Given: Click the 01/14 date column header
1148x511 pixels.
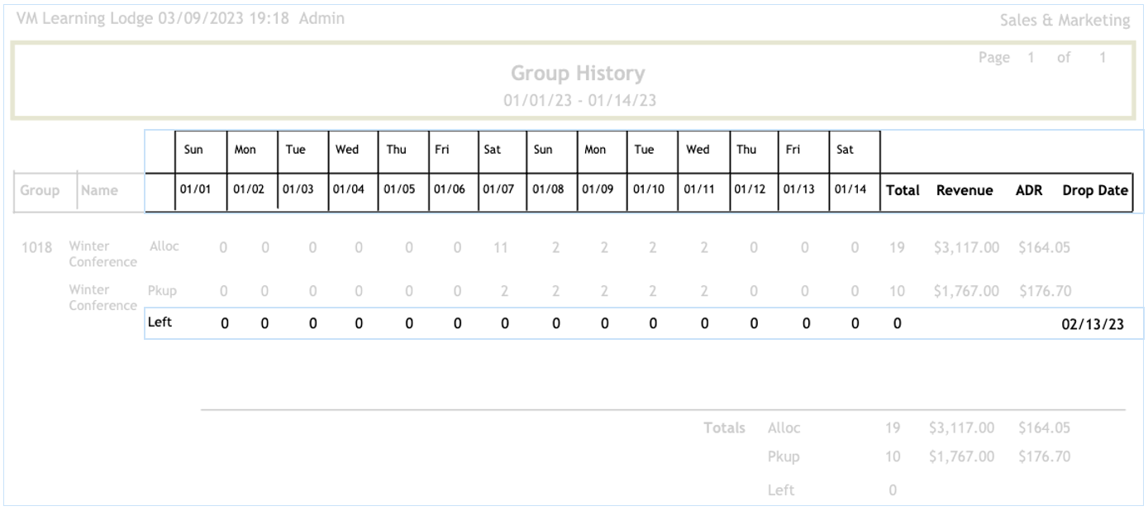Looking at the screenshot, I should pos(850,189).
